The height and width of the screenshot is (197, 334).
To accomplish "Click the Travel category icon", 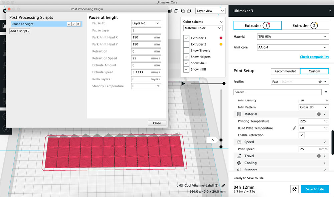I will pos(239,156).
